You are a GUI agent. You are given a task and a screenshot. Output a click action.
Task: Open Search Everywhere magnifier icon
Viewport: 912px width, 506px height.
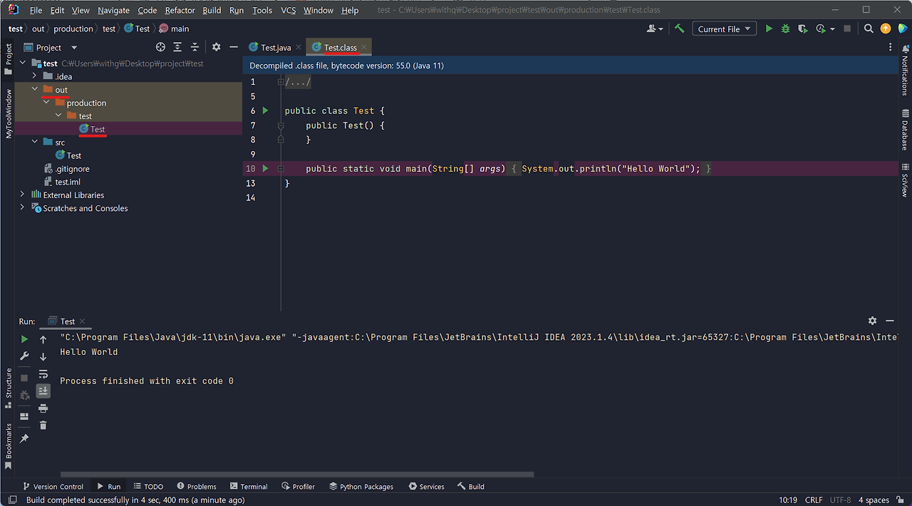coord(869,29)
